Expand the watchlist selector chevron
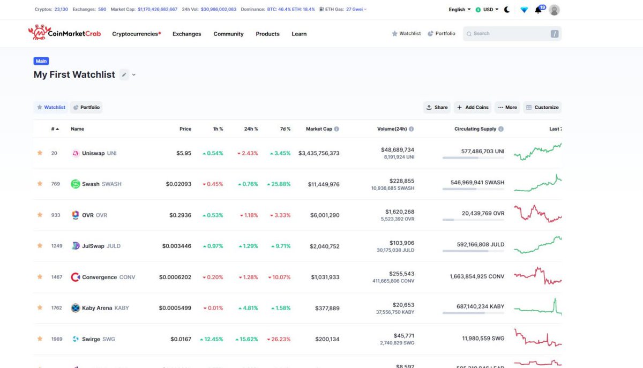 pyautogui.click(x=134, y=75)
